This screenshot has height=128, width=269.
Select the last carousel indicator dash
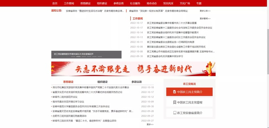100,57
